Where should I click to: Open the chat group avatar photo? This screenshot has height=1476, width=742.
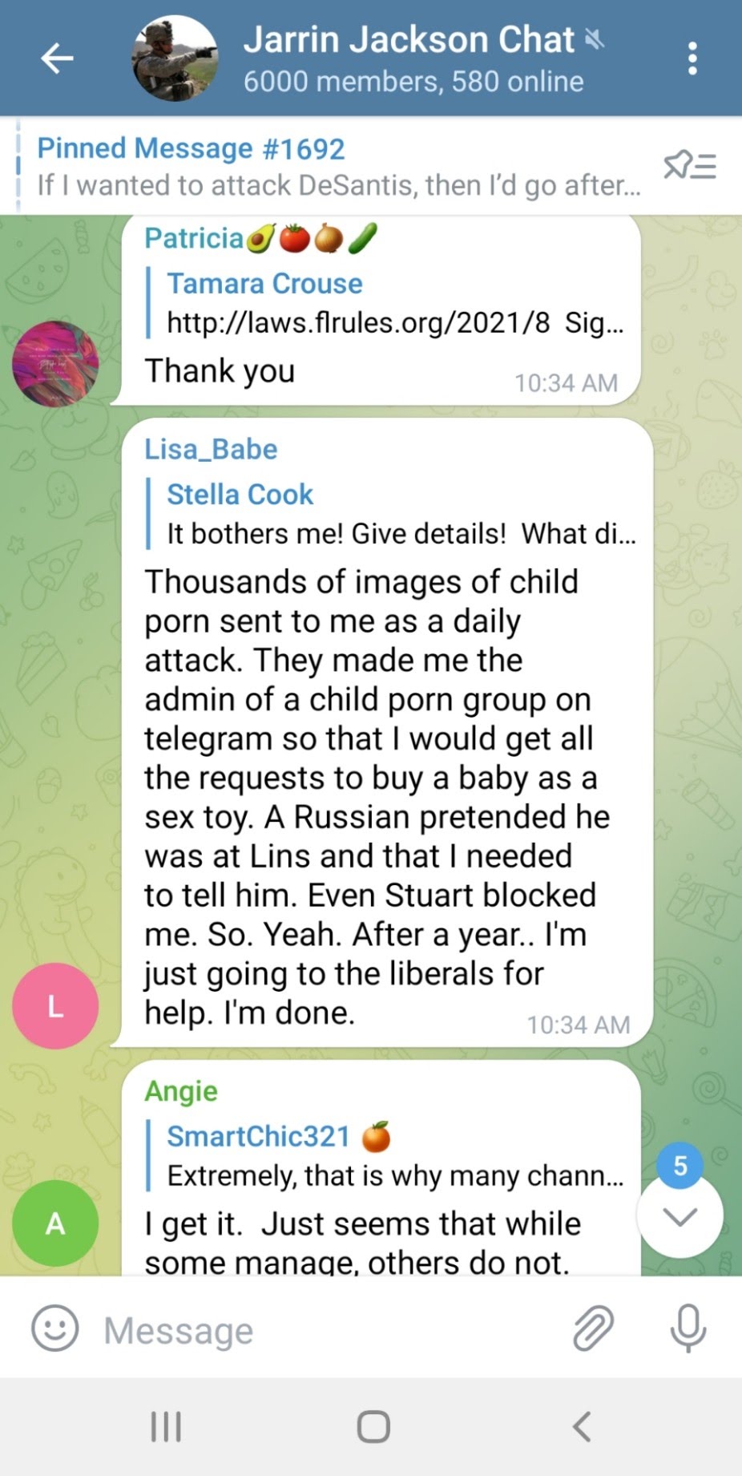point(175,59)
